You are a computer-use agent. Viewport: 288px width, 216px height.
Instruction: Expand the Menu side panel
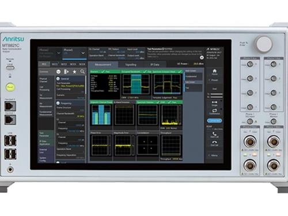pyautogui.click(x=213, y=156)
